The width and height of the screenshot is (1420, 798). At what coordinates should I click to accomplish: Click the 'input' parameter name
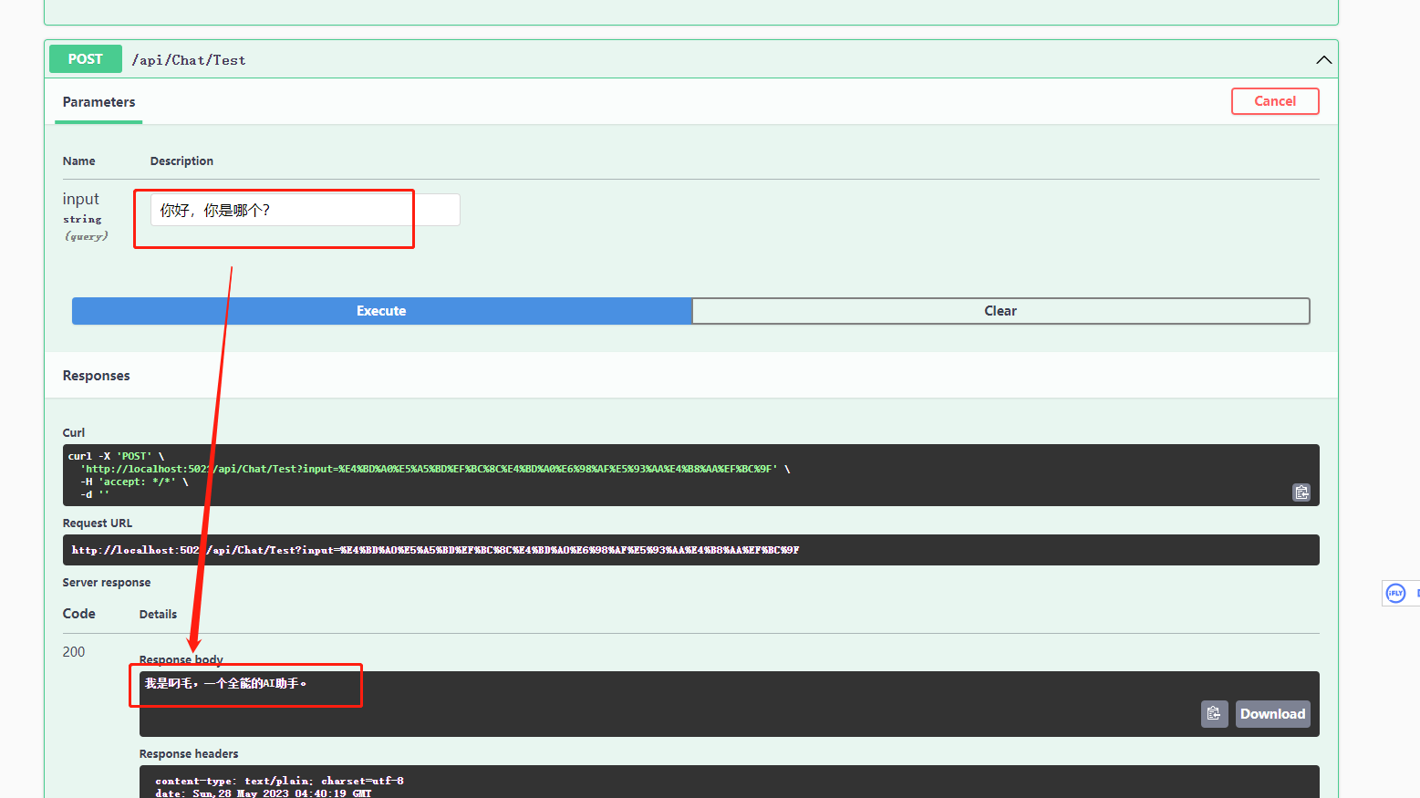80,199
